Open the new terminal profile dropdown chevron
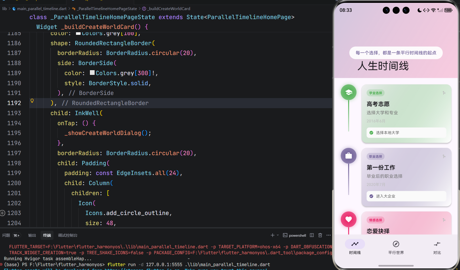The image size is (460, 270). (278, 235)
